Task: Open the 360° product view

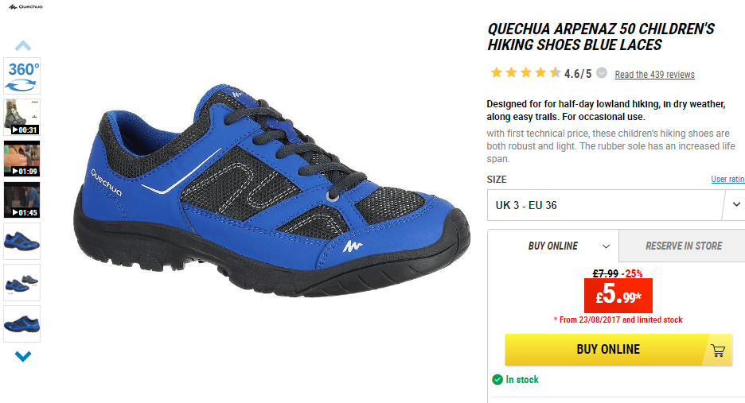Action: pos(21,76)
